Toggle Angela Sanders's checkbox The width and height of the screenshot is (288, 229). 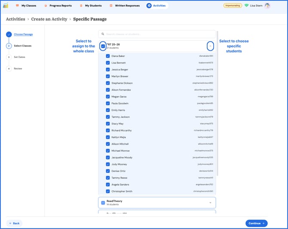(108, 185)
